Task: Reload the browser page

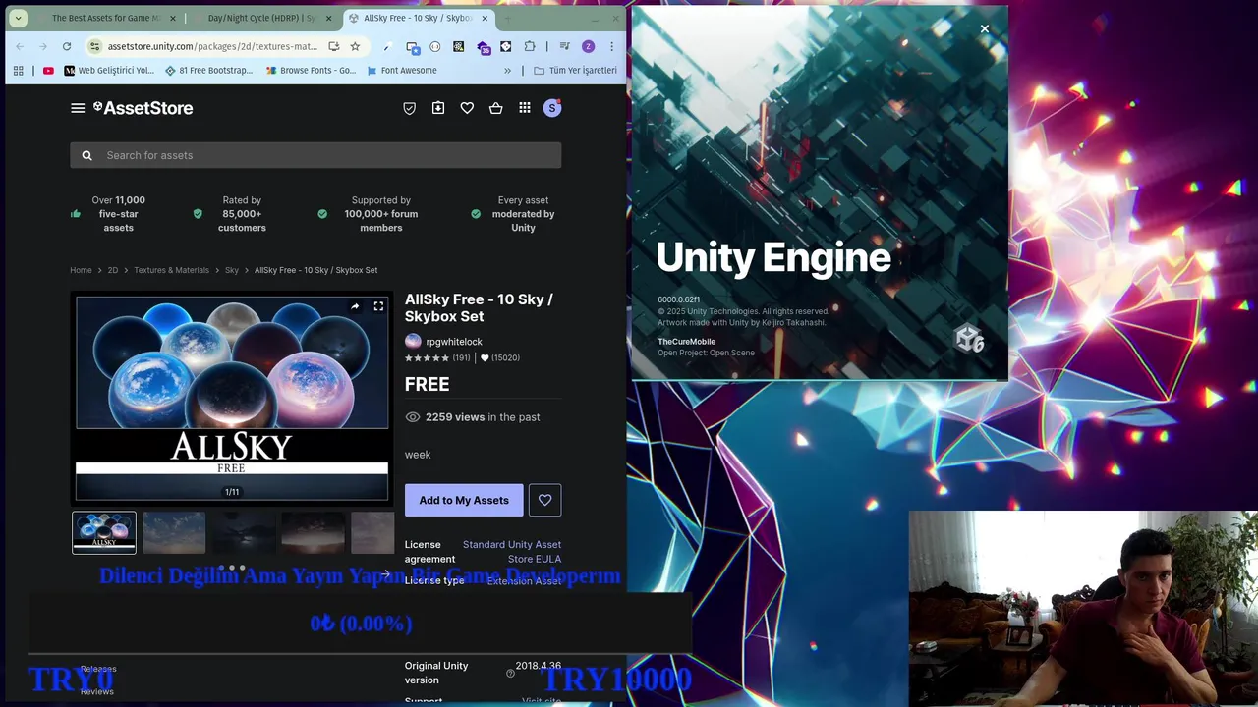Action: coord(67,46)
